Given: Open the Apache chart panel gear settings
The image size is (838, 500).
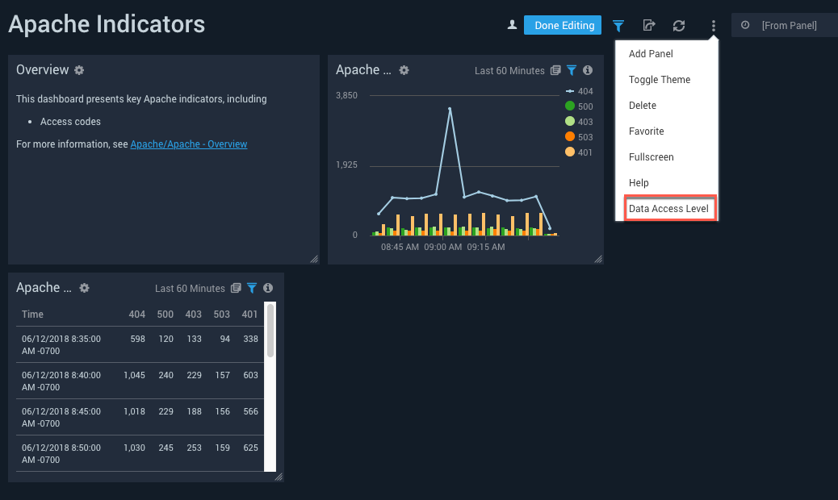Looking at the screenshot, I should coord(404,70).
